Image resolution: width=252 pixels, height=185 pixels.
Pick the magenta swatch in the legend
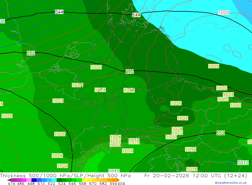24,180
